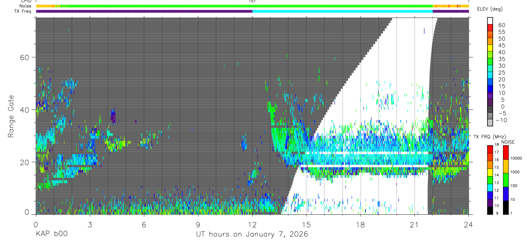Select the '13' TX frequency label

click(x=497, y=183)
